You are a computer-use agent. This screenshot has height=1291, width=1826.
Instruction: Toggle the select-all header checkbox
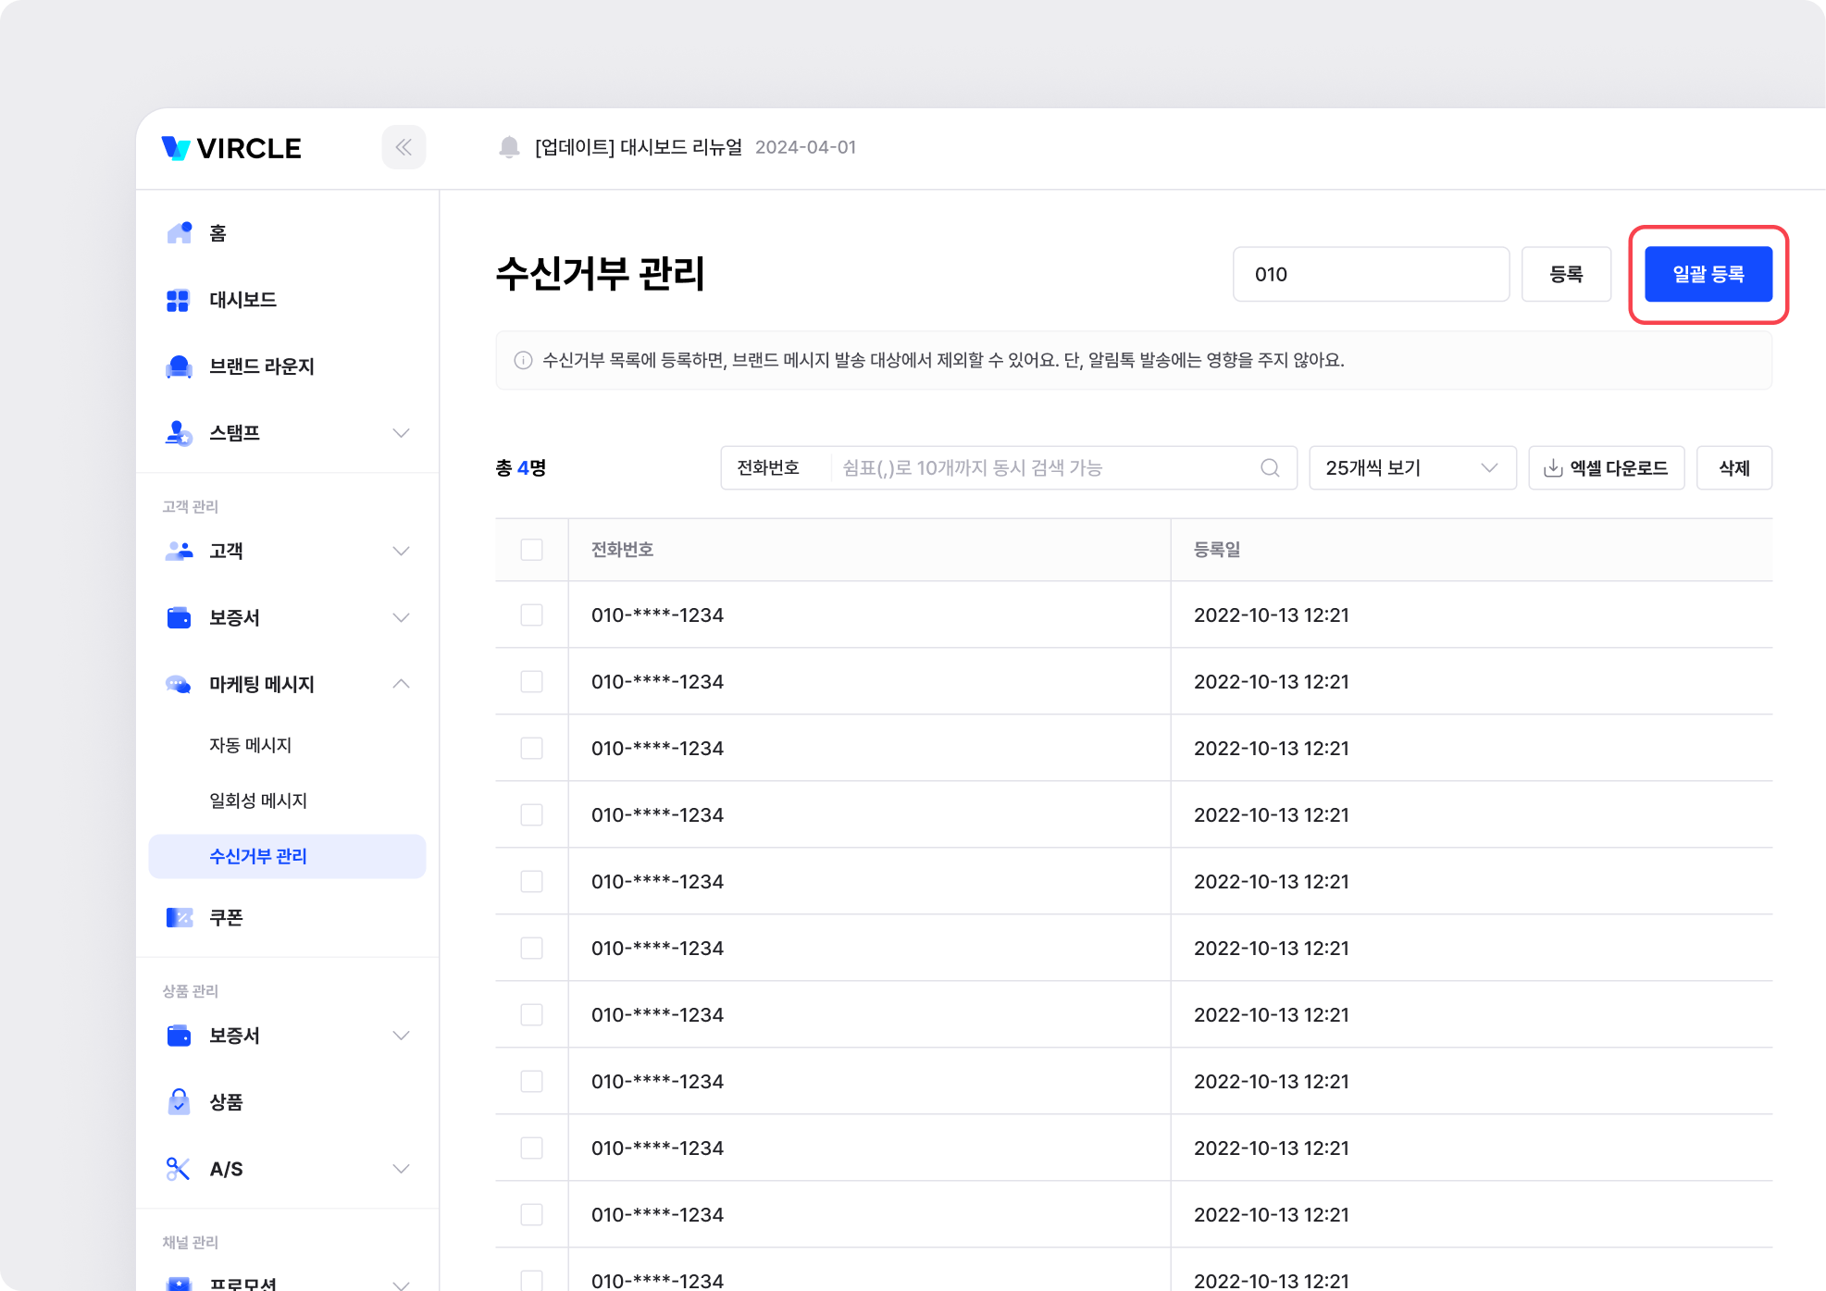(531, 550)
